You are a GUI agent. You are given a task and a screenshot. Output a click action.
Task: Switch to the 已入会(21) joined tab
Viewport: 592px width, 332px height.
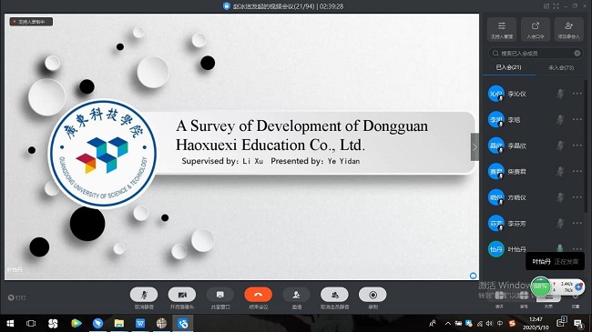(x=508, y=67)
